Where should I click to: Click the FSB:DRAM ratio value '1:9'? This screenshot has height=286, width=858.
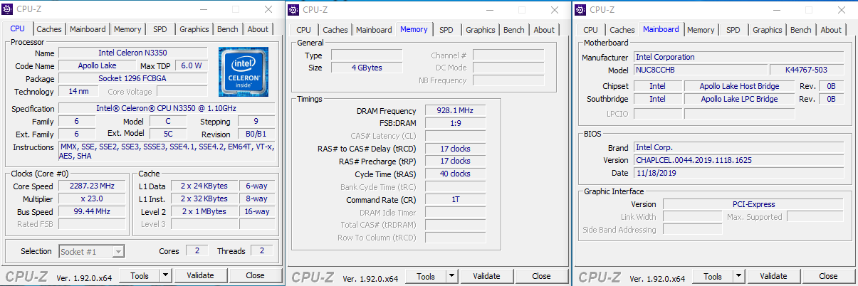pyautogui.click(x=456, y=123)
